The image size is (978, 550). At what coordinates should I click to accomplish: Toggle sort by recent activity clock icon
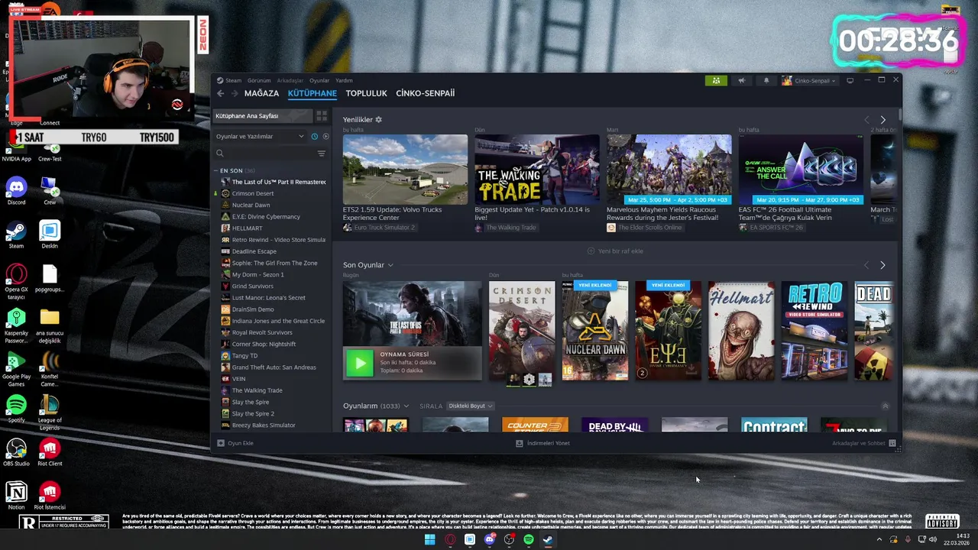[314, 136]
